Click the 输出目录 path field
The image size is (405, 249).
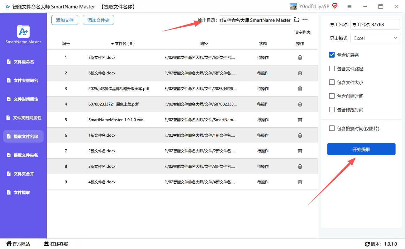click(255, 20)
